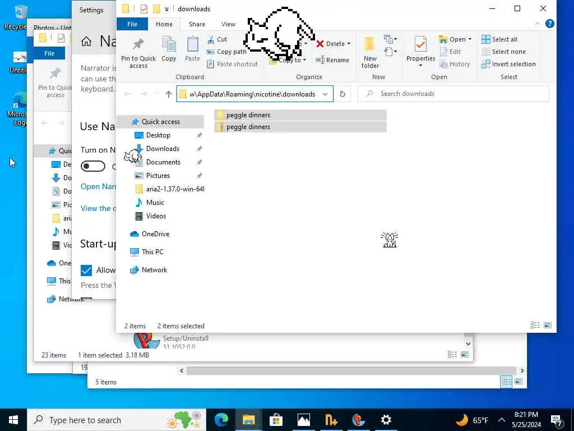The height and width of the screenshot is (431, 574).
Task: Create a New folder
Action: 370,53
